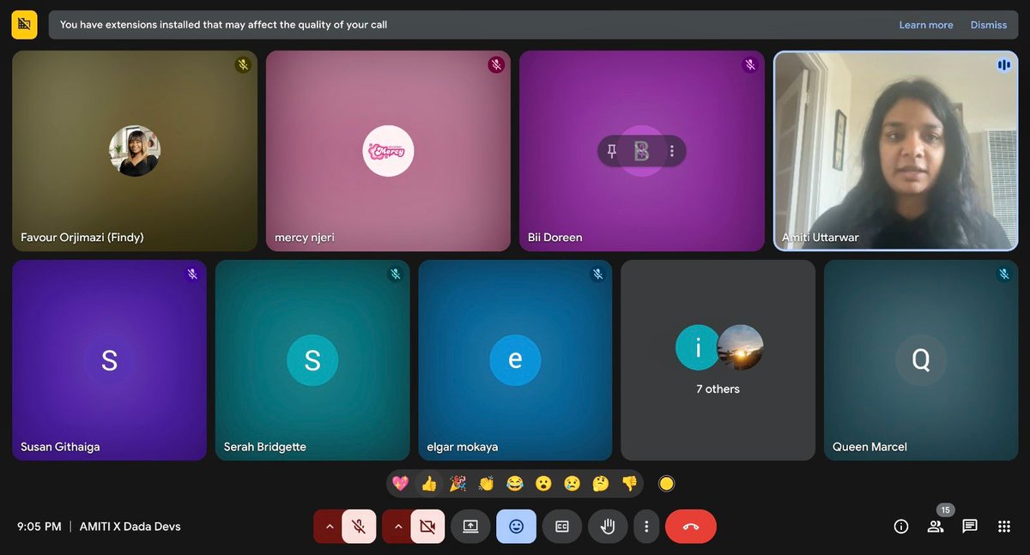
Task: Select Amiti Uttarwar video tile
Action: click(x=895, y=151)
